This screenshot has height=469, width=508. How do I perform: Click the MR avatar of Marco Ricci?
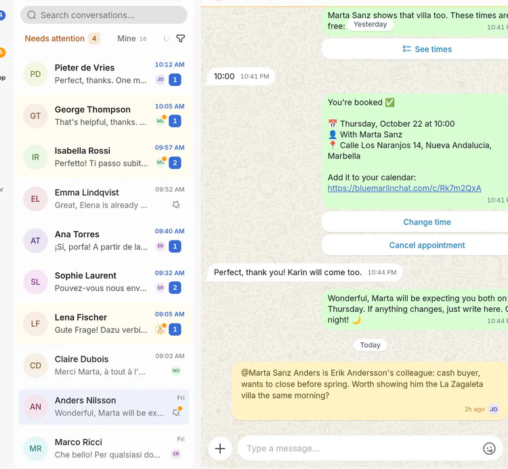pyautogui.click(x=35, y=448)
